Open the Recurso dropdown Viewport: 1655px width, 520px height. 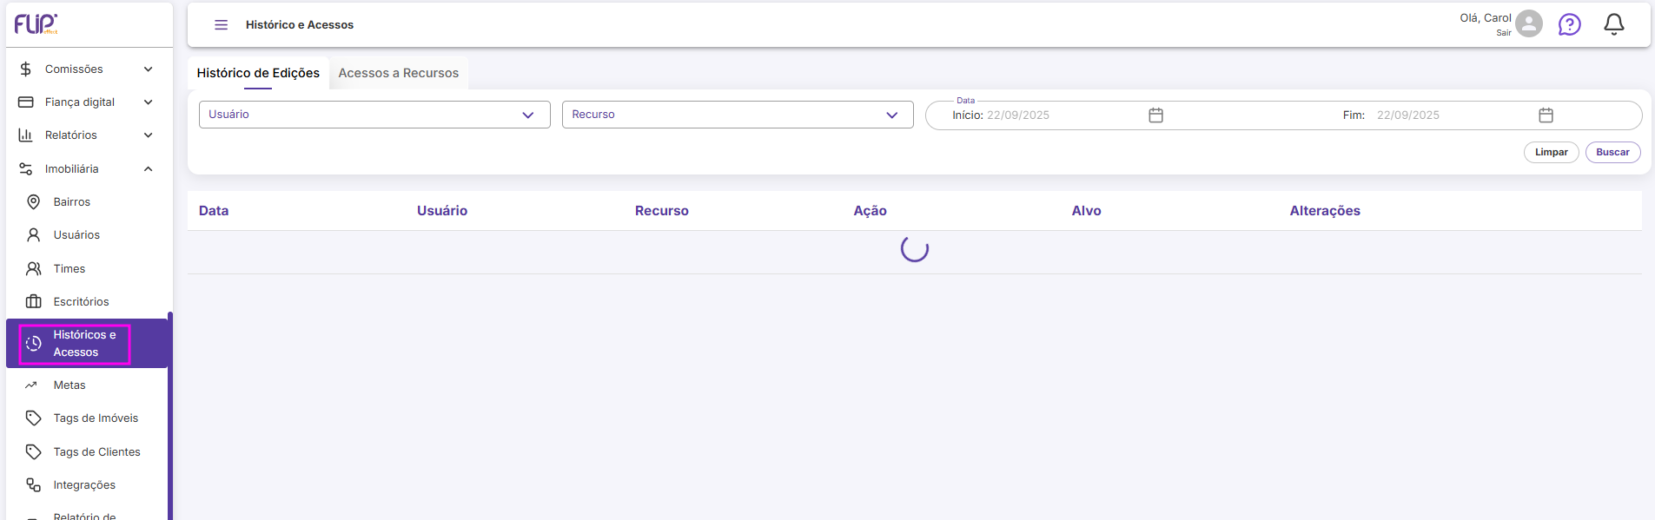pos(738,115)
